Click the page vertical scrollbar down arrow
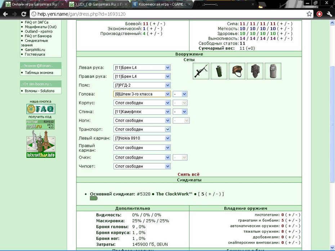 pos(332,248)
